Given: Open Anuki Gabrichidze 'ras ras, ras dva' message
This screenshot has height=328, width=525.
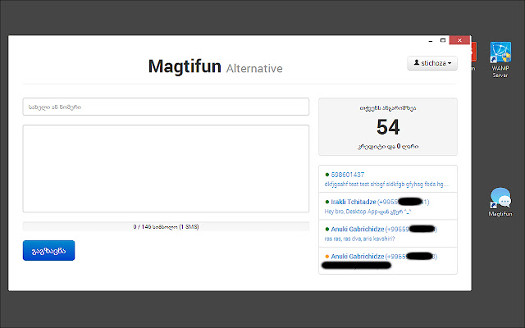Looking at the screenshot, I should 388,234.
